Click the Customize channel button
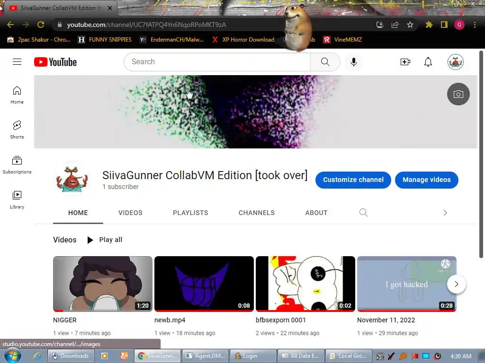The height and width of the screenshot is (363, 485). tap(353, 180)
